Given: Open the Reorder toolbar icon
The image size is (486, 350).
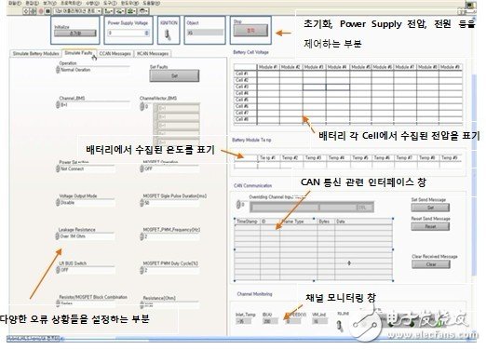Looking at the screenshot, I should tap(142, 11).
